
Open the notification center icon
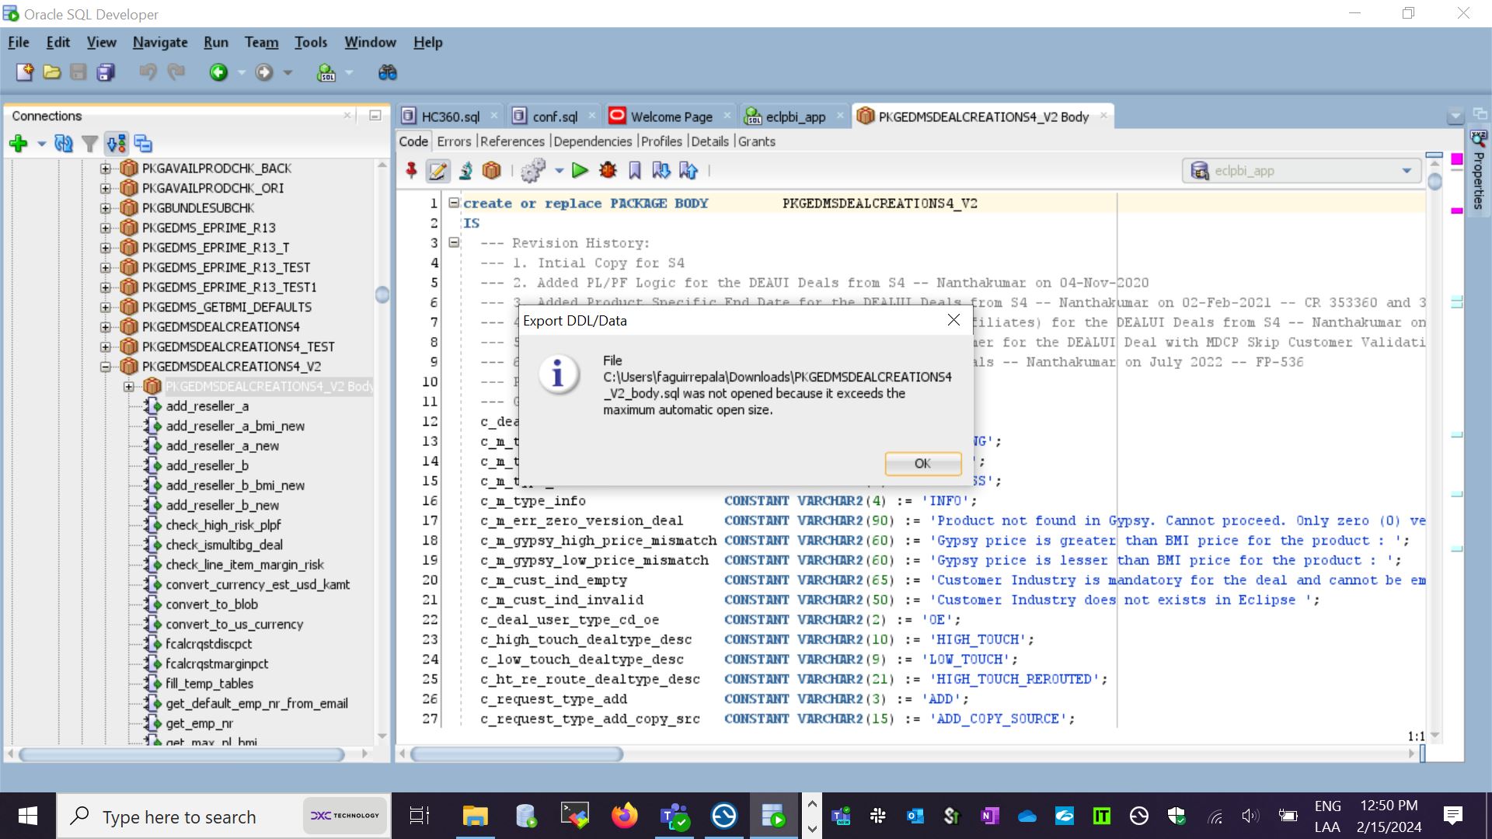[x=1452, y=816]
